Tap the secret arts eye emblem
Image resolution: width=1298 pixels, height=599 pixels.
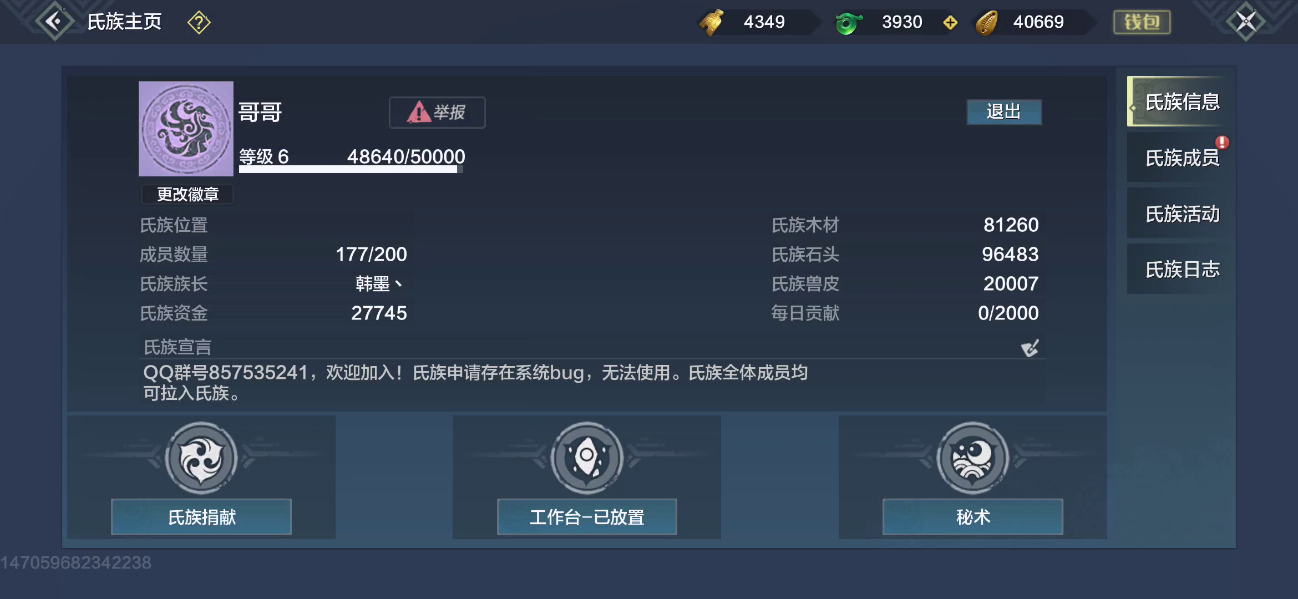972,458
